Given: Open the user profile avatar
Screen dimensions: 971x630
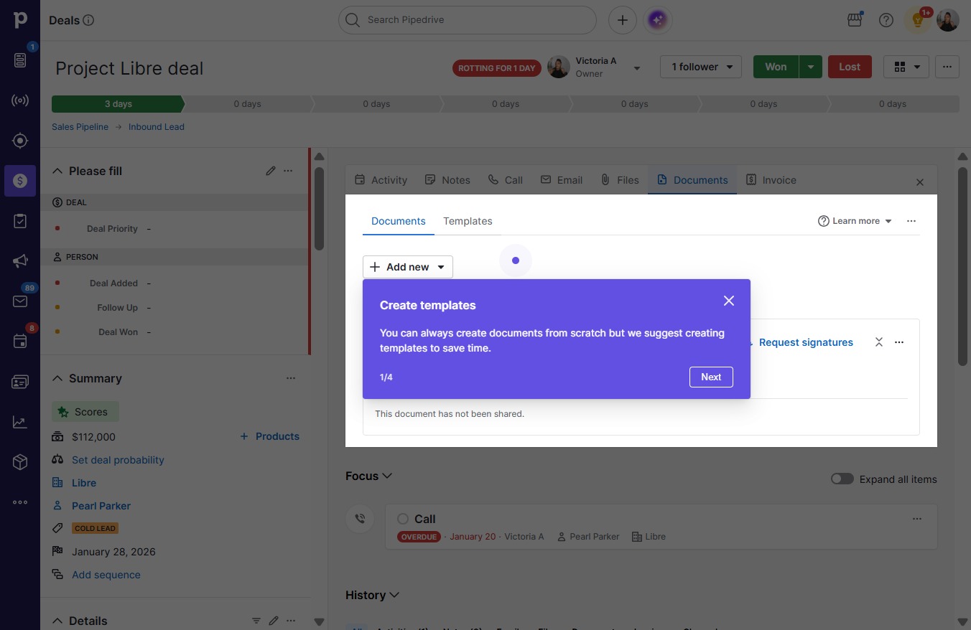Looking at the screenshot, I should pos(948,20).
